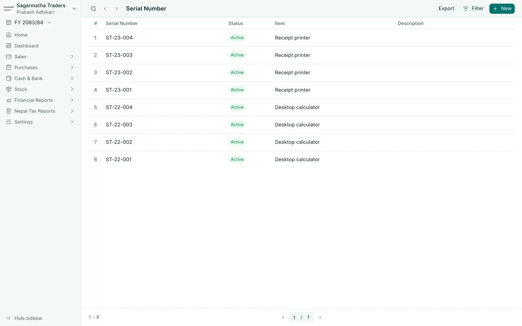Open the Dashboard menu item

tap(40, 46)
